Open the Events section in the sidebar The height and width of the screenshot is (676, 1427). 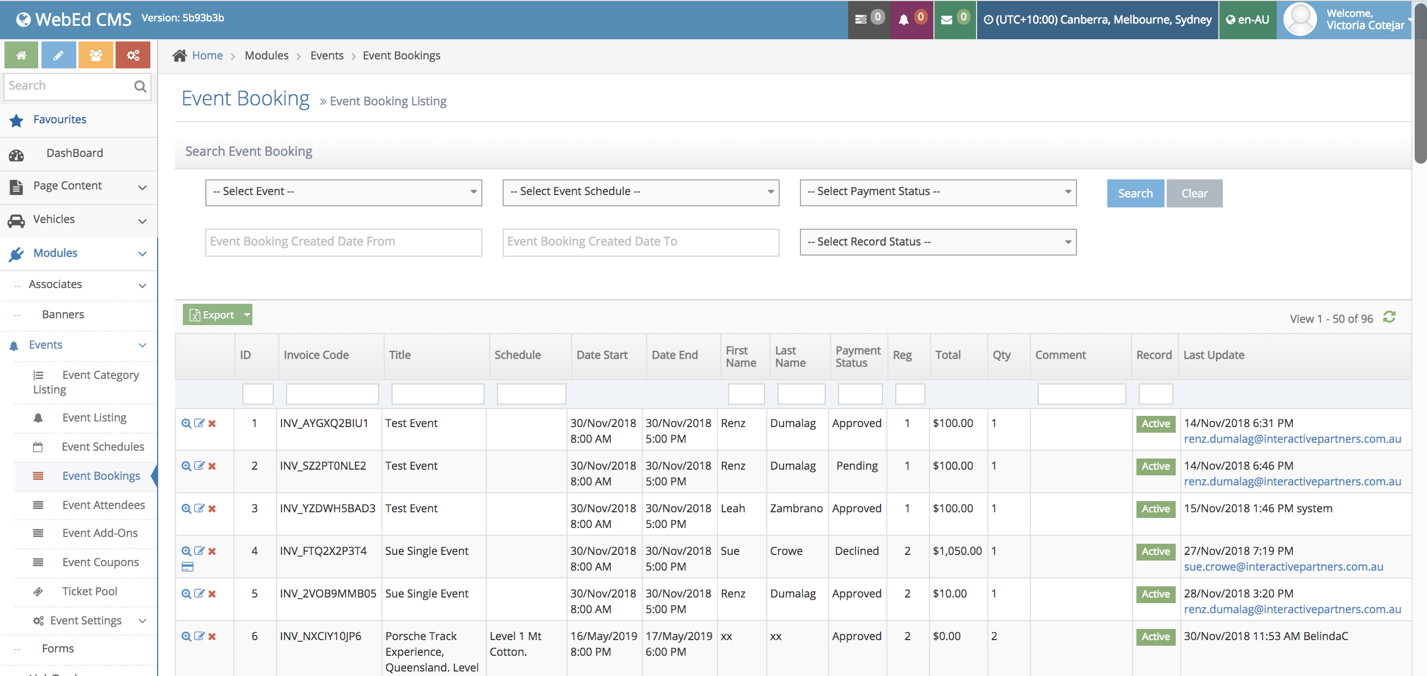coord(45,345)
